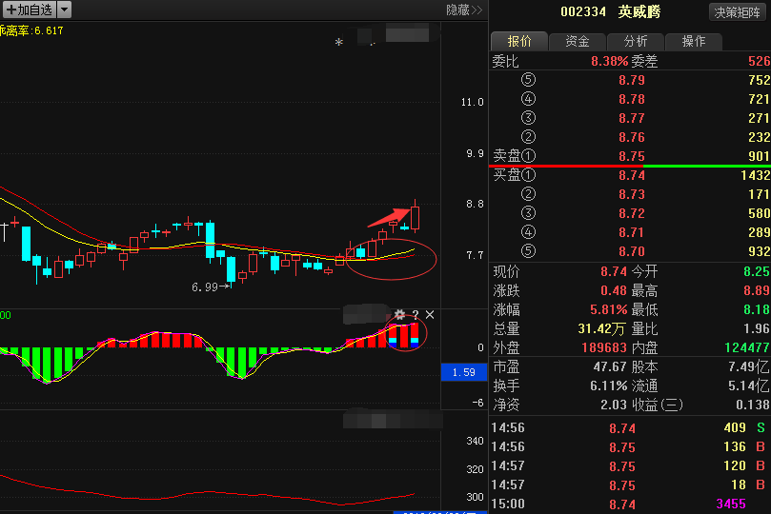Click the 最高 value 8.89
Viewport: 771px width, 514px height.
tap(757, 290)
